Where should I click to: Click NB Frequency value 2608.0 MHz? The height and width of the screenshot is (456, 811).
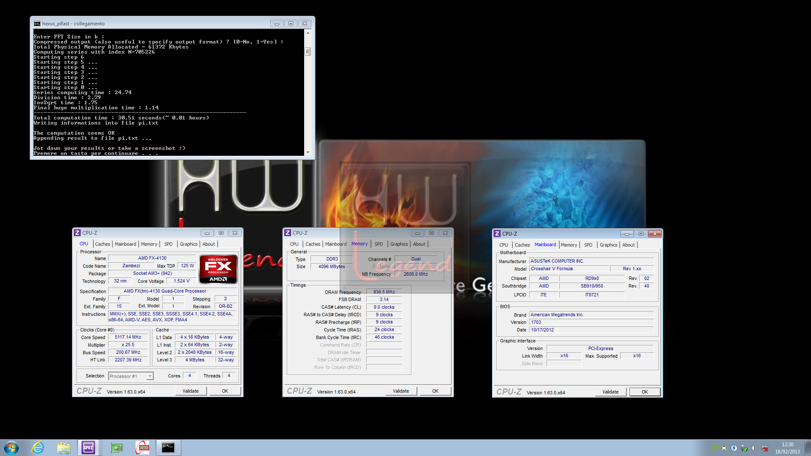416,274
